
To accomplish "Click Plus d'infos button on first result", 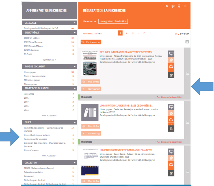I will (x=91, y=82).
